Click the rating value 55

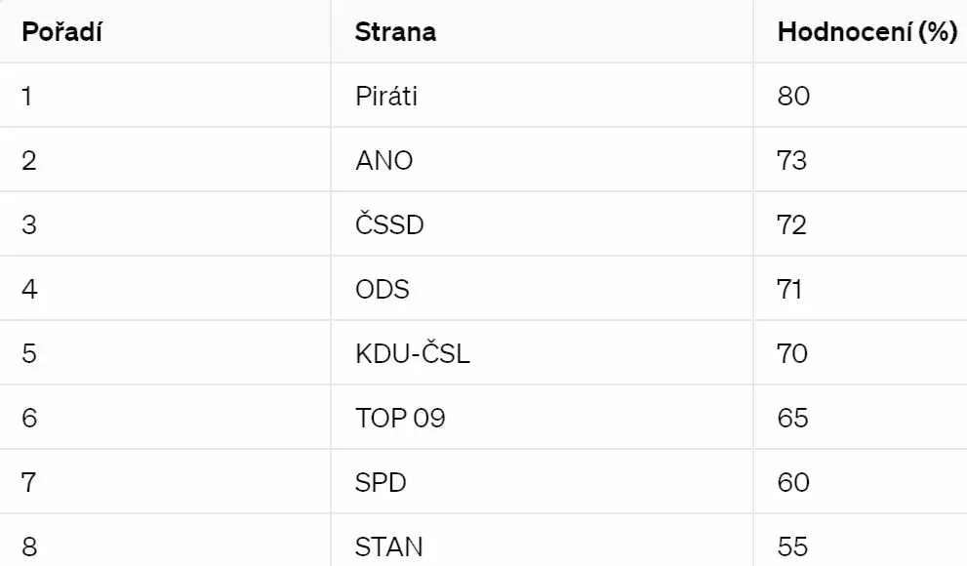(792, 546)
